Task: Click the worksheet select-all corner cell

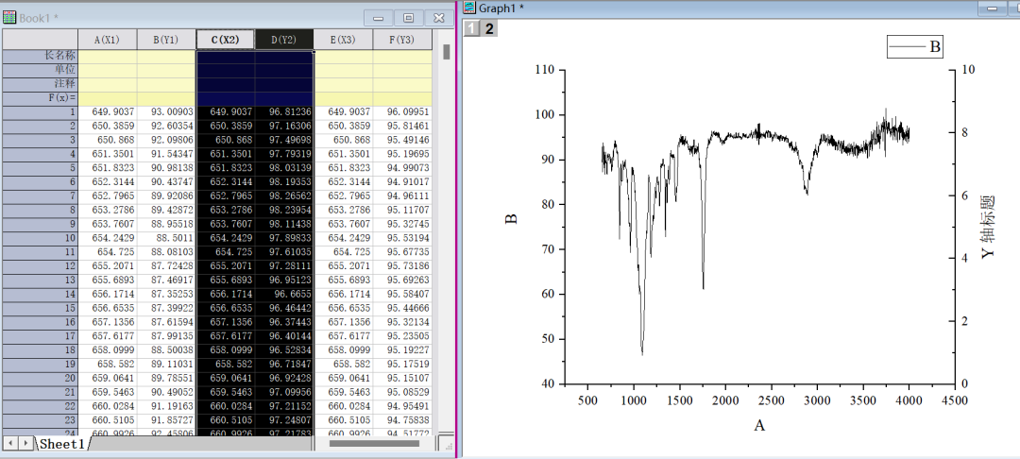Action: [40, 40]
